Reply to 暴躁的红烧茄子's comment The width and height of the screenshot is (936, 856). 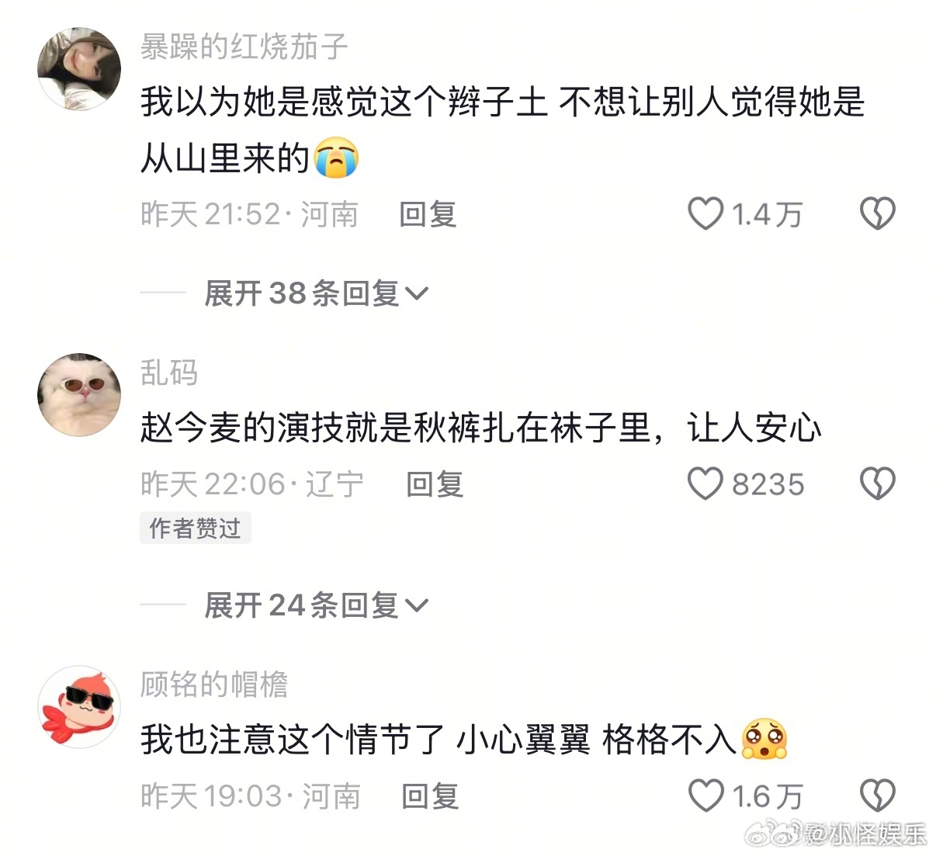pyautogui.click(x=428, y=214)
